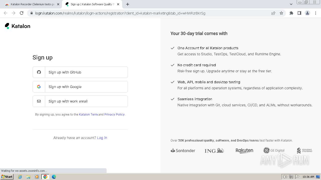Click "Native integration with Git" description
This screenshot has width=321, height=180.
[x=245, y=105]
